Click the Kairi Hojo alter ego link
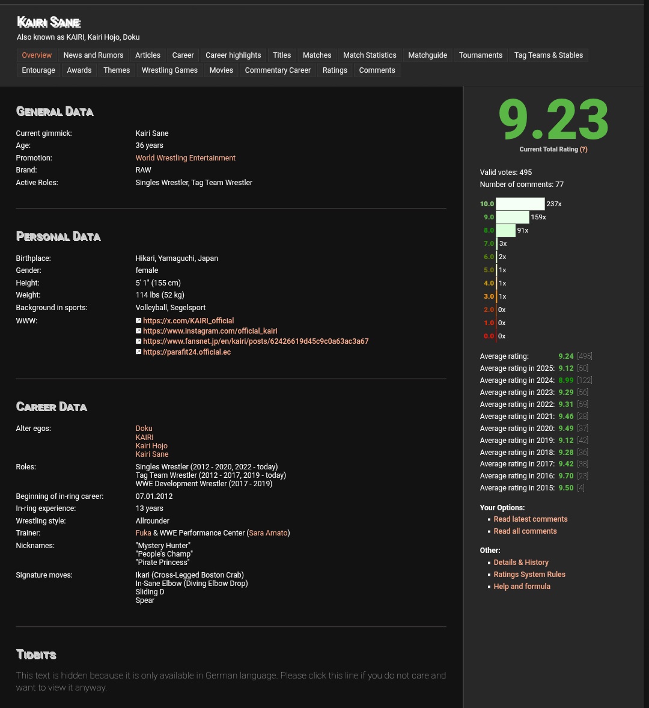Screen dimensions: 649x708 (151, 446)
